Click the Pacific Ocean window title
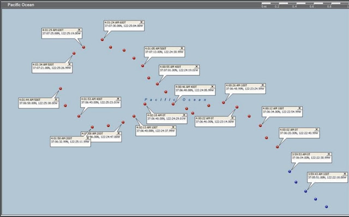 click(21, 5)
